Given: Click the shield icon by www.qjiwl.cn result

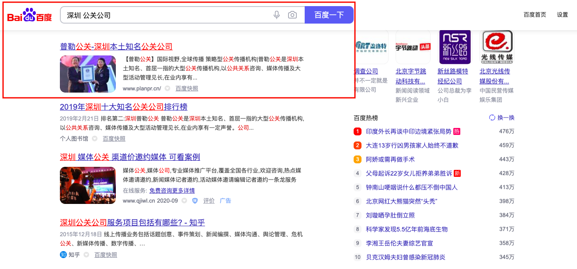Looking at the screenshot, I should [x=195, y=201].
